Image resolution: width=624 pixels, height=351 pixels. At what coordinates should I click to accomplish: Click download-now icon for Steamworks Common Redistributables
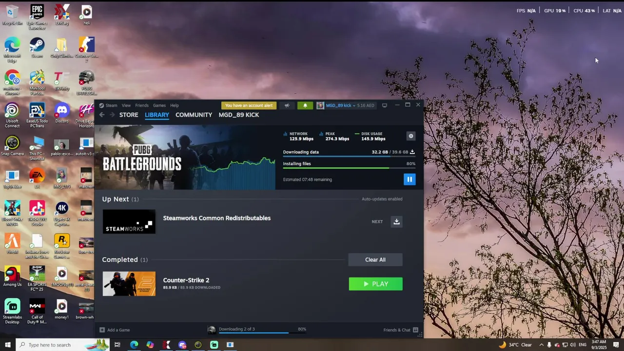point(396,221)
